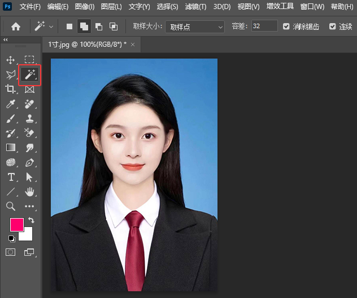357x298 pixels.
Task: Open the 图层(L) menu
Action: tap(111, 7)
